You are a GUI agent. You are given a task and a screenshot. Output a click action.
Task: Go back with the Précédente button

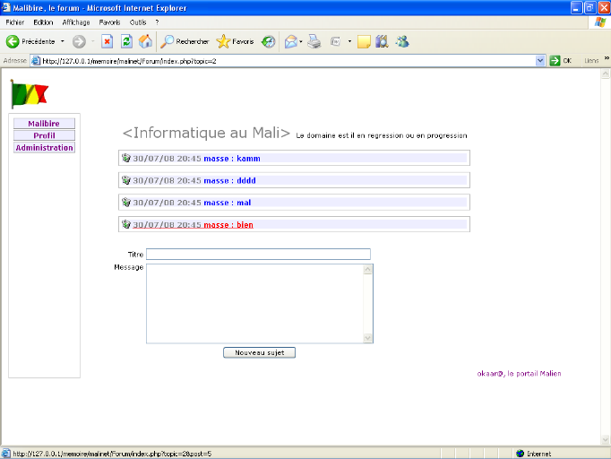[x=30, y=41]
